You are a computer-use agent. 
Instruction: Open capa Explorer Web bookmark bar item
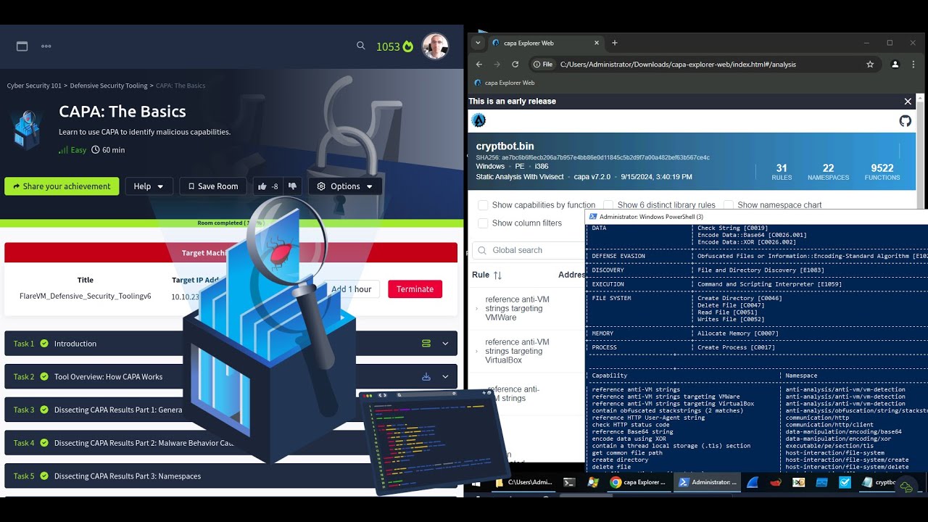504,83
